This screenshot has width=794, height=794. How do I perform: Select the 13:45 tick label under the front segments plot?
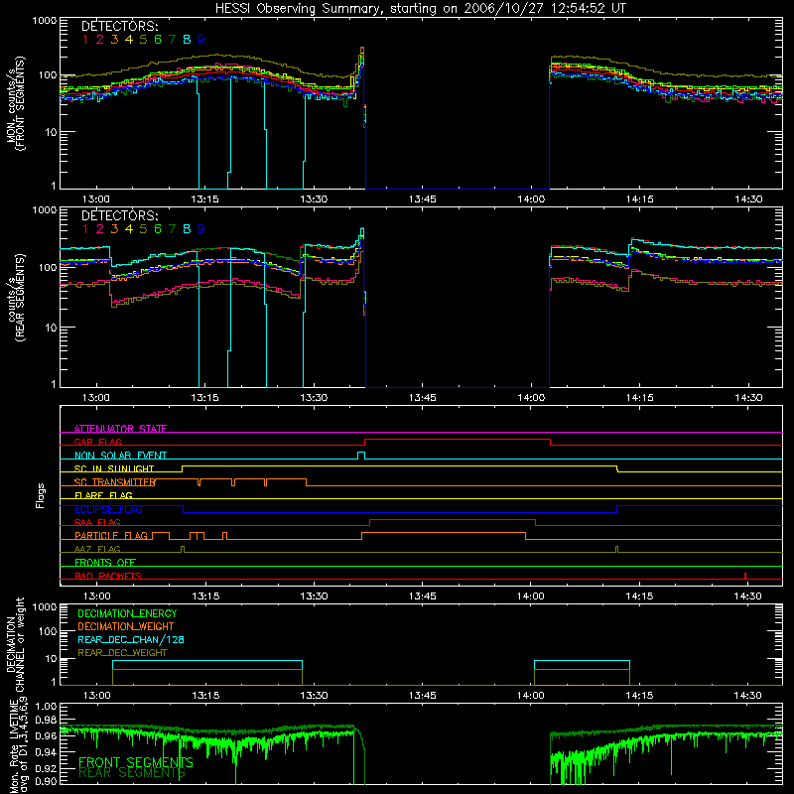pyautogui.click(x=423, y=199)
